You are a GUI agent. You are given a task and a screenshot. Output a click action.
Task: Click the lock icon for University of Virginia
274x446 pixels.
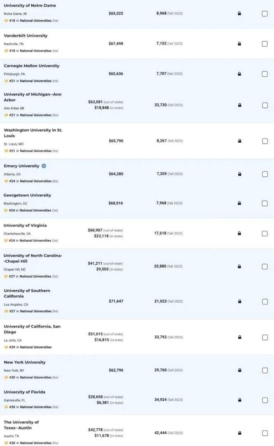tap(239, 233)
